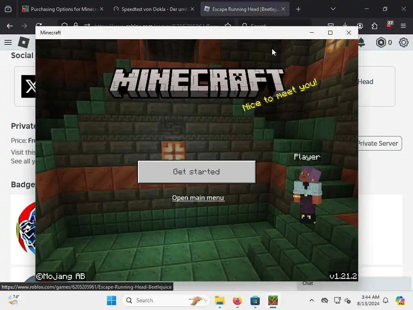Go back in browser history
The width and height of the screenshot is (413, 310).
click(10, 26)
